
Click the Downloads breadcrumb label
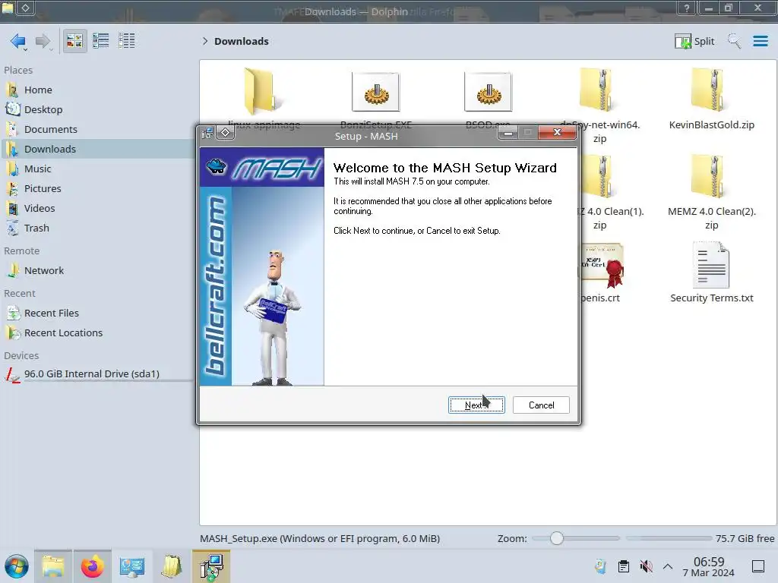point(242,41)
